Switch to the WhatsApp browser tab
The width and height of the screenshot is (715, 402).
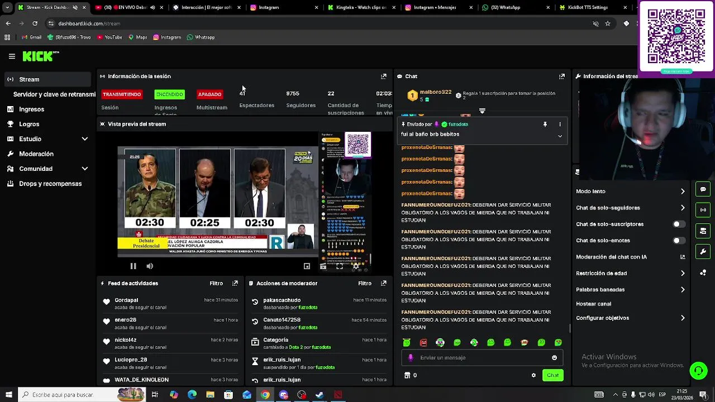click(x=515, y=8)
